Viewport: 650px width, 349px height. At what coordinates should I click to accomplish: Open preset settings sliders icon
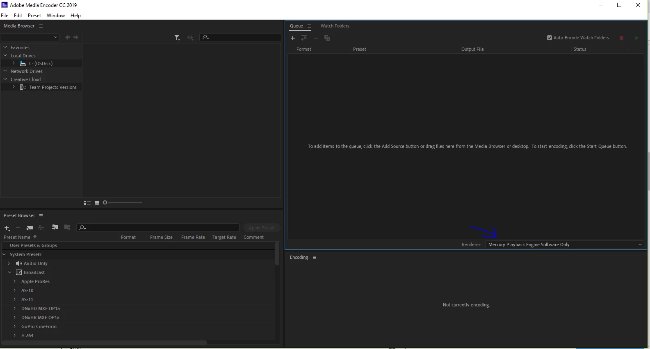pyautogui.click(x=41, y=227)
